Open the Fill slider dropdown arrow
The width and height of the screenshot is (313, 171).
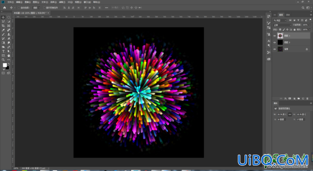pos(310,30)
